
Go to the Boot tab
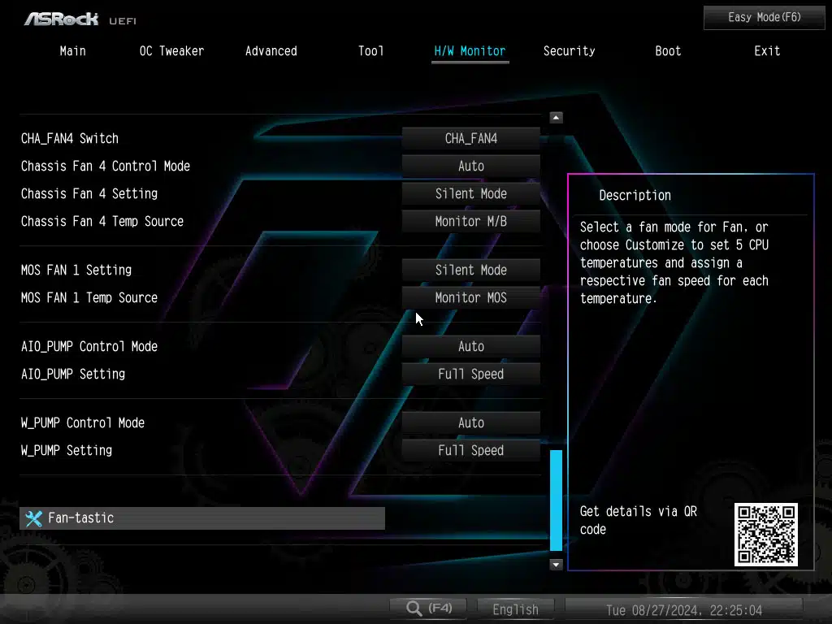tap(668, 51)
